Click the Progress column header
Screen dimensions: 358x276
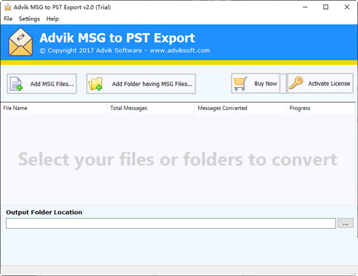tap(320, 108)
